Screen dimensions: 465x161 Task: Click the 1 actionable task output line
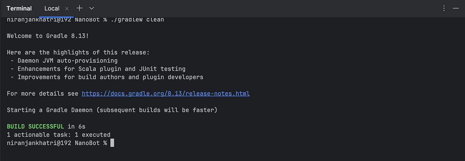[59, 135]
